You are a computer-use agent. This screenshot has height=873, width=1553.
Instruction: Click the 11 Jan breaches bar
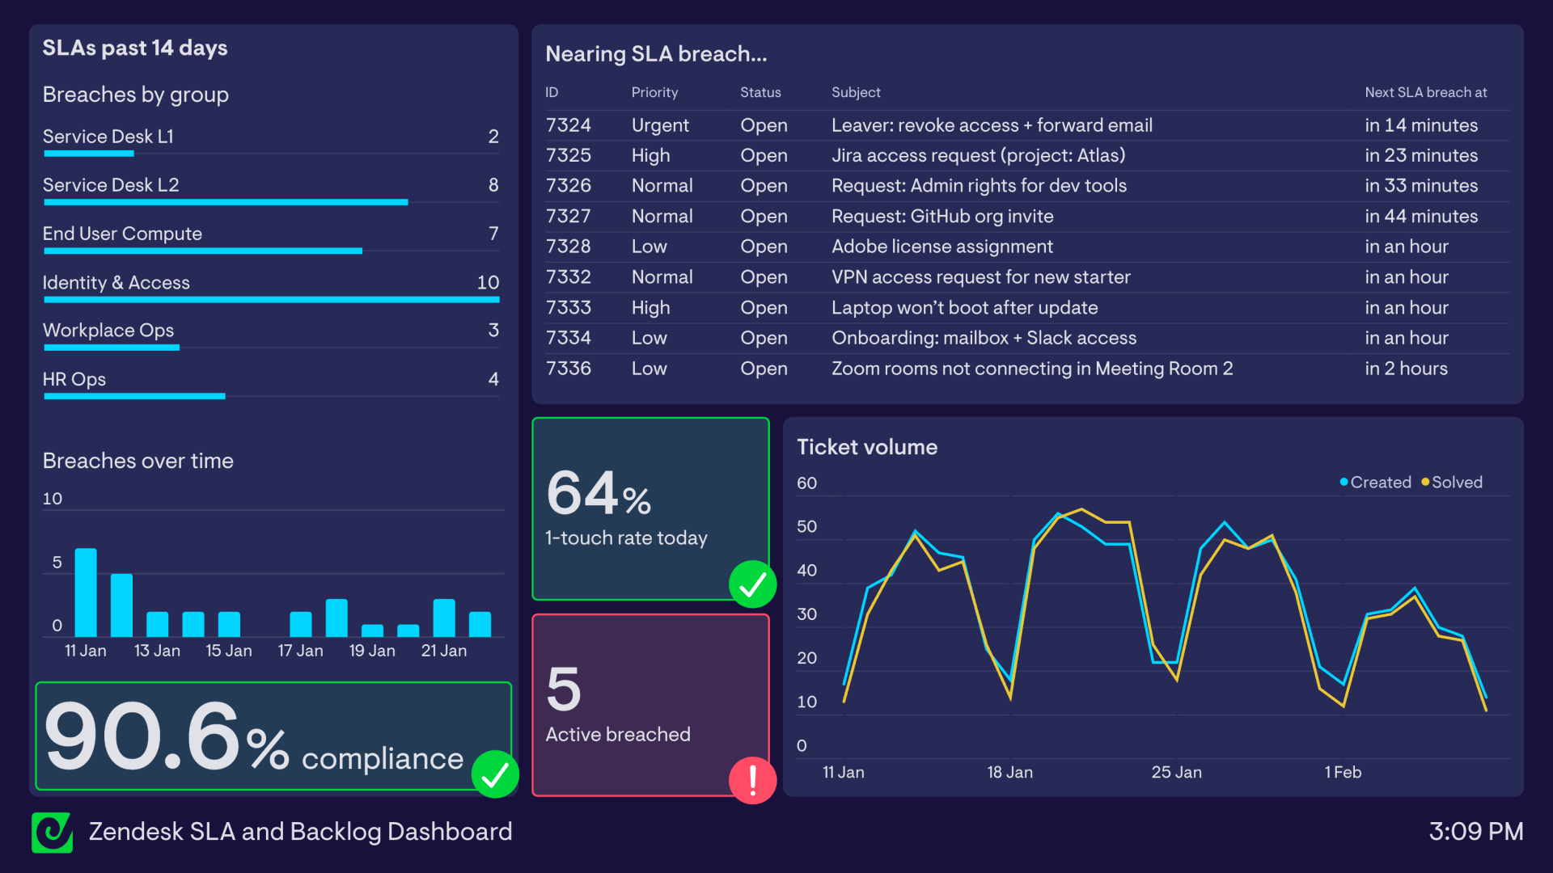[86, 592]
